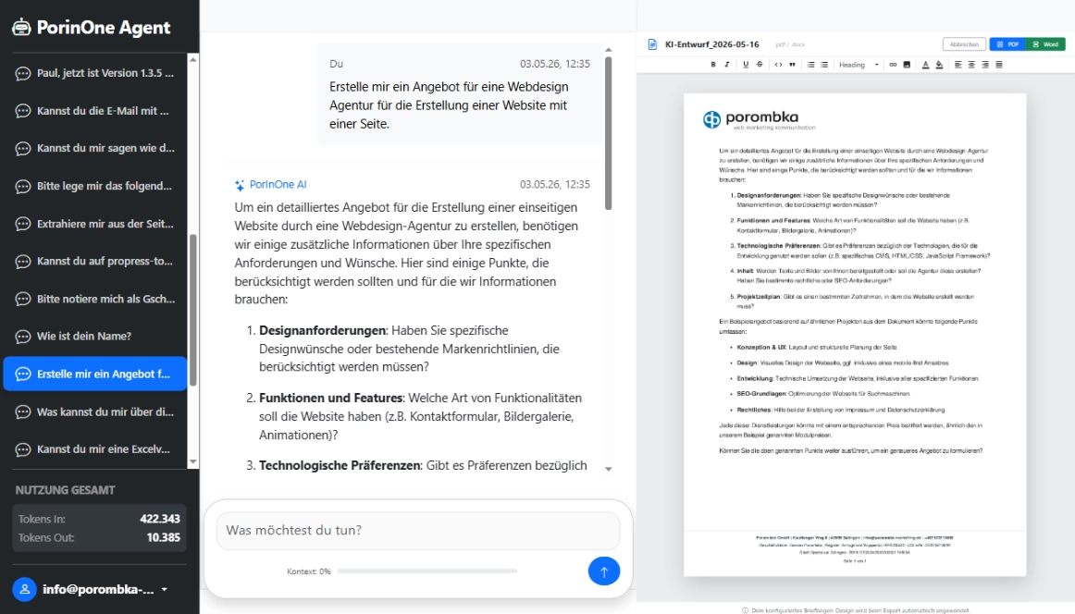Open chat 'Kannst du mir sagen wie d...'
The image size is (1075, 614).
point(95,148)
